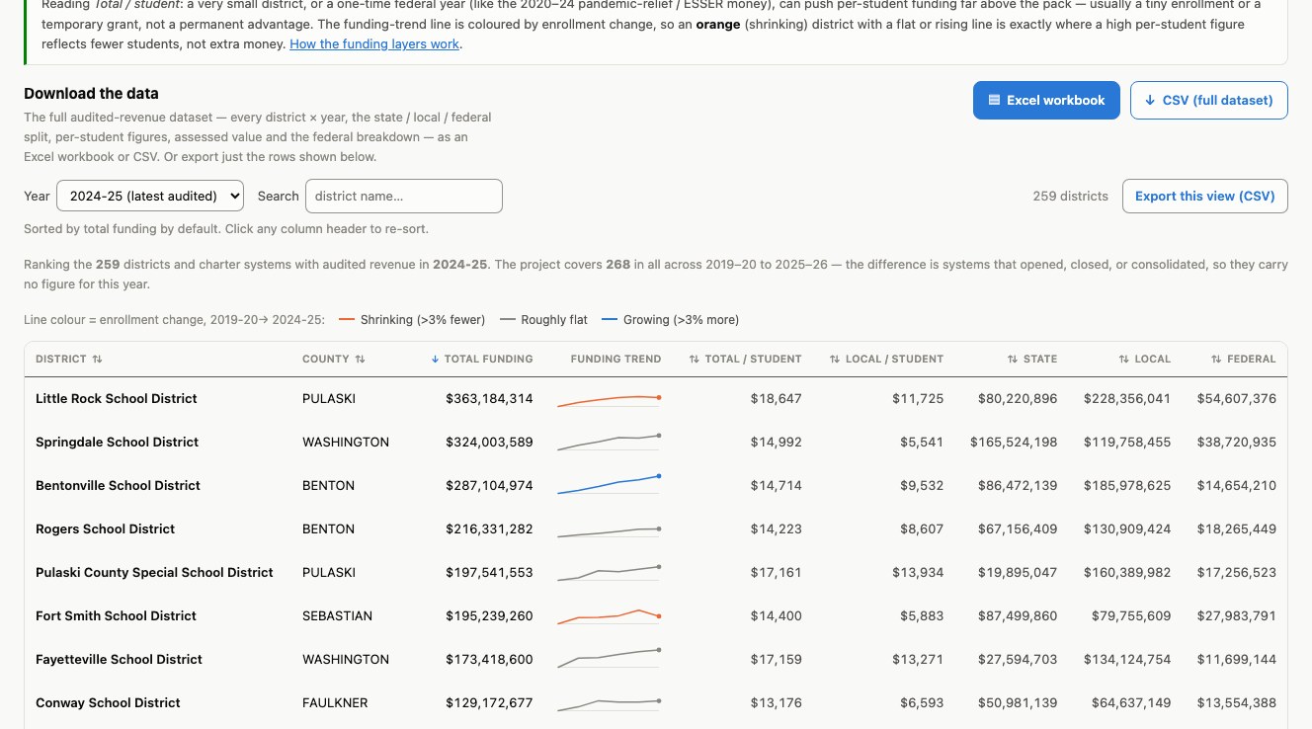Image resolution: width=1312 pixels, height=729 pixels.
Task: Click the blue Growing legend swatch
Action: pyautogui.click(x=610, y=320)
